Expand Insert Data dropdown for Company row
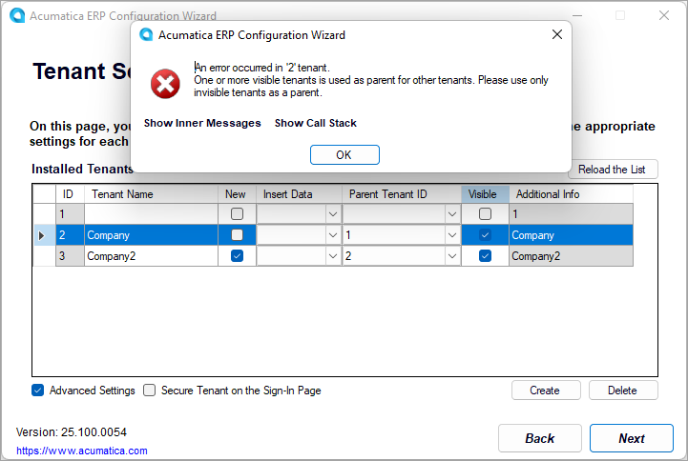Image resolution: width=688 pixels, height=461 pixels. click(x=333, y=235)
